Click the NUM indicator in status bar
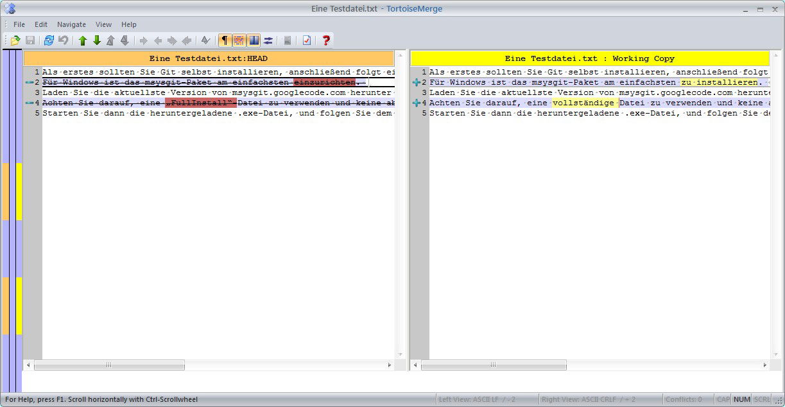The width and height of the screenshot is (785, 407). [x=742, y=399]
